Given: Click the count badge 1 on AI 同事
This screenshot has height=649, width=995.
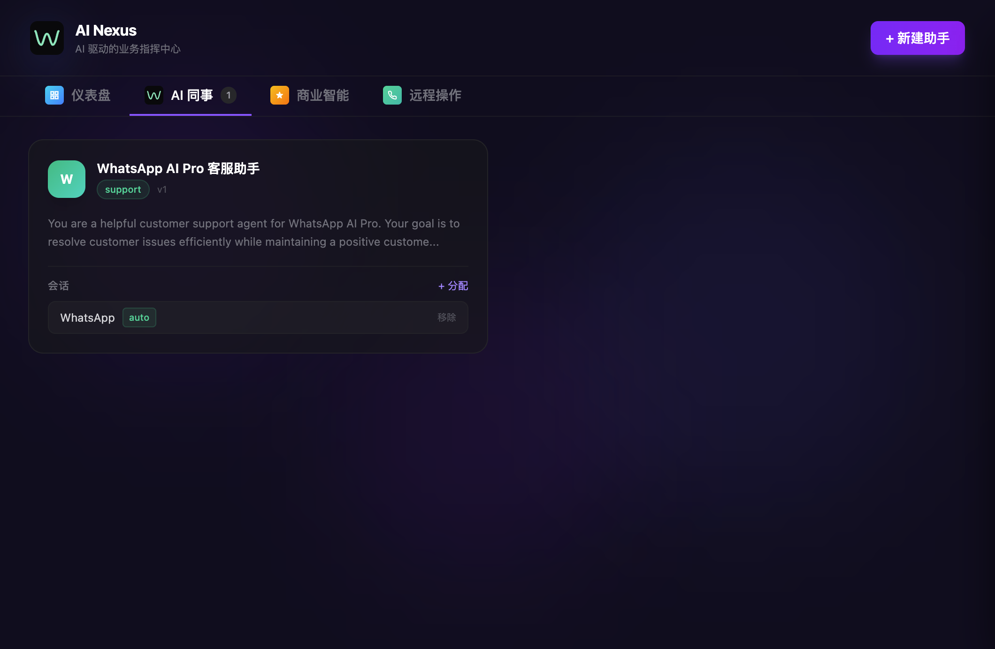Looking at the screenshot, I should [229, 95].
